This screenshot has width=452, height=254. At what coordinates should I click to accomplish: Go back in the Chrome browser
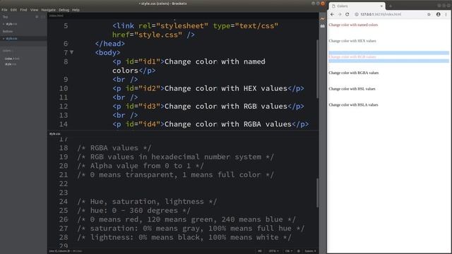[x=332, y=14]
